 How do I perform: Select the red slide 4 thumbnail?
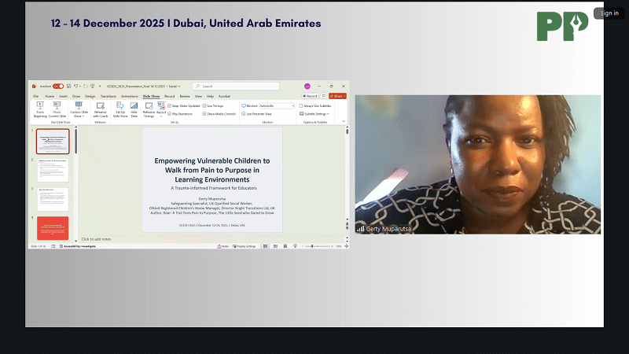pyautogui.click(x=53, y=227)
